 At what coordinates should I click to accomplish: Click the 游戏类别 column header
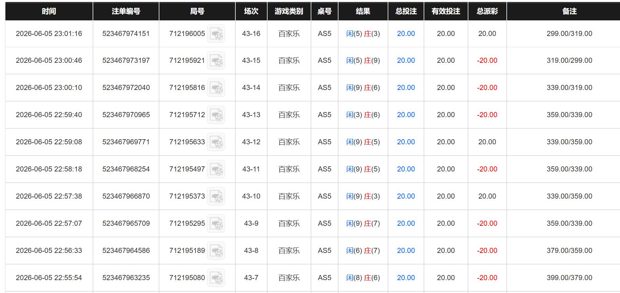(x=289, y=11)
